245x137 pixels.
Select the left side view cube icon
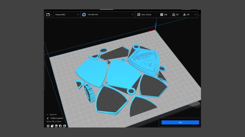60,126
